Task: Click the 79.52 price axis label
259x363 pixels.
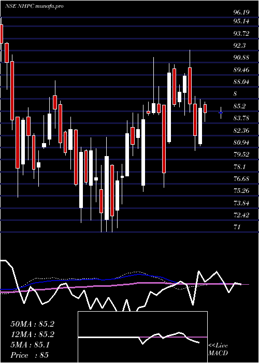Action: pyautogui.click(x=241, y=155)
